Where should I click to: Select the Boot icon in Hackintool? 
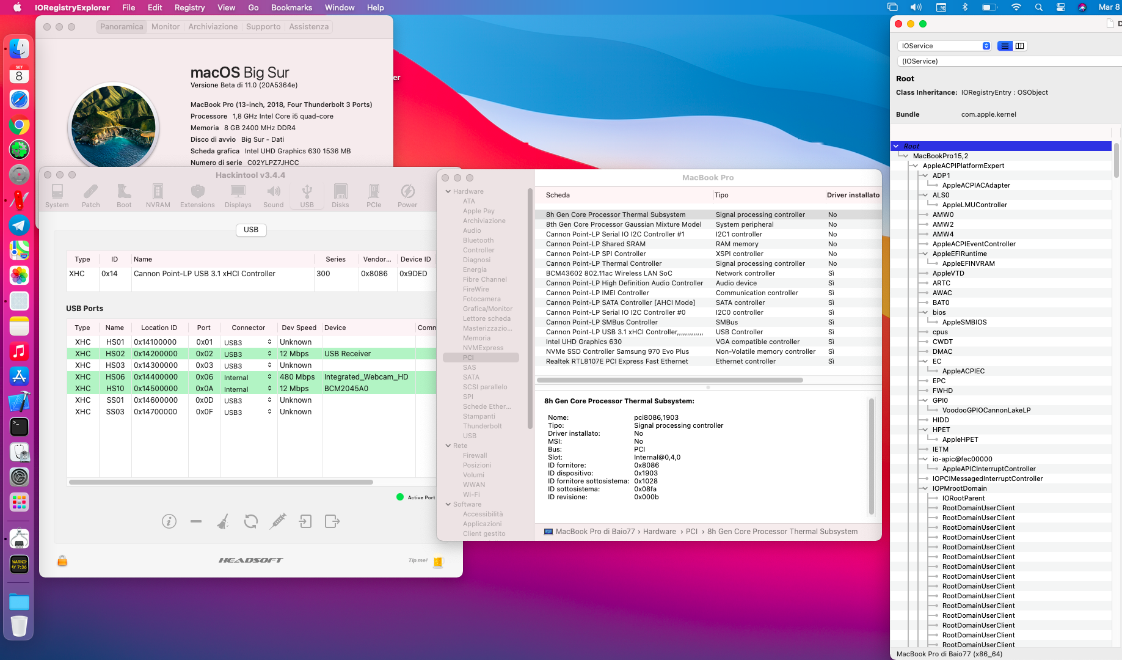click(x=124, y=196)
